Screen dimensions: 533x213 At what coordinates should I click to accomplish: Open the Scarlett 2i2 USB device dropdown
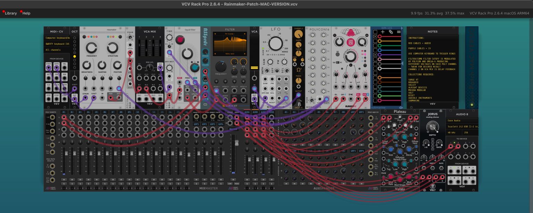tap(462, 126)
